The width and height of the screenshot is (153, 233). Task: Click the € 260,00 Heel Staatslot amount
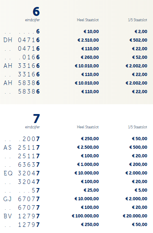point(90,57)
